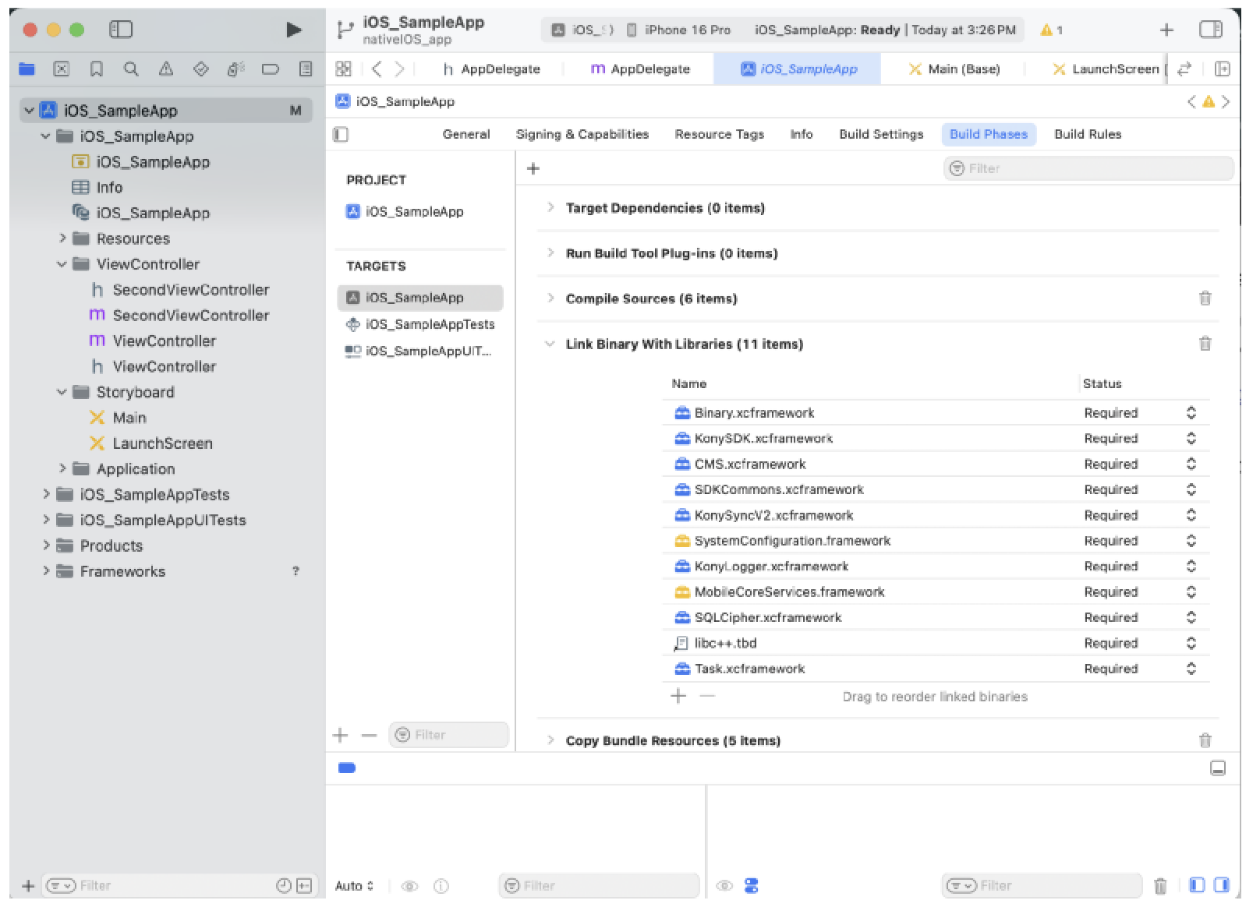Collapse Link Binary With Libraries section
Screen dimensions: 1260x918
pos(550,344)
